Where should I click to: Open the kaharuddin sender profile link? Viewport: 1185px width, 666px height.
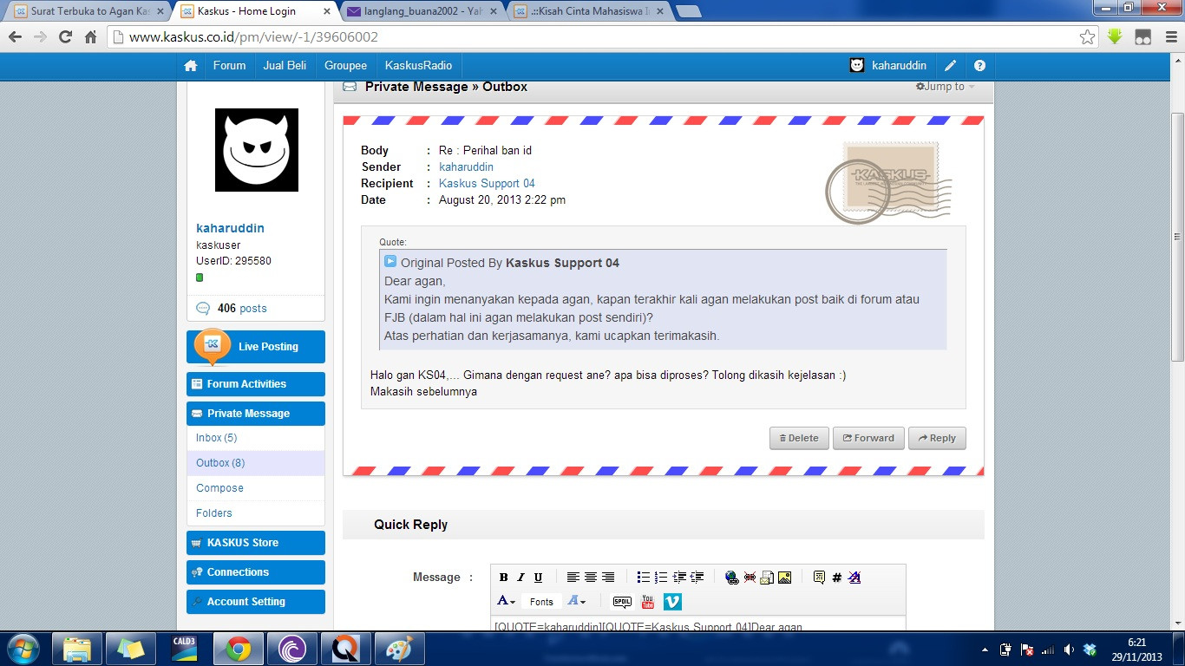[466, 167]
